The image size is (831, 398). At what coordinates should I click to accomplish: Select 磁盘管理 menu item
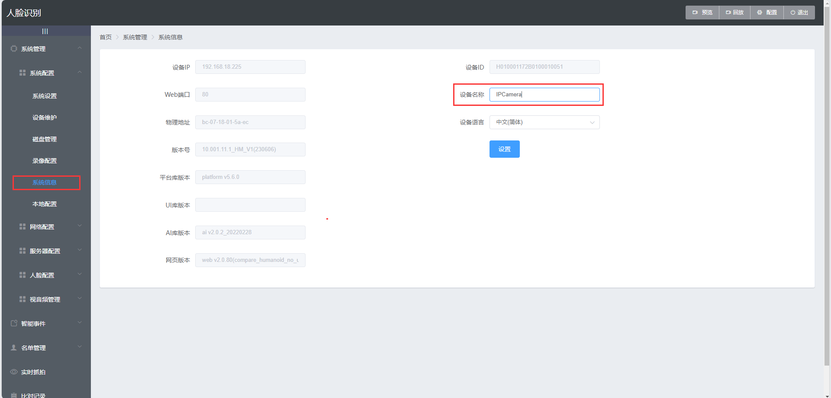[x=45, y=139]
